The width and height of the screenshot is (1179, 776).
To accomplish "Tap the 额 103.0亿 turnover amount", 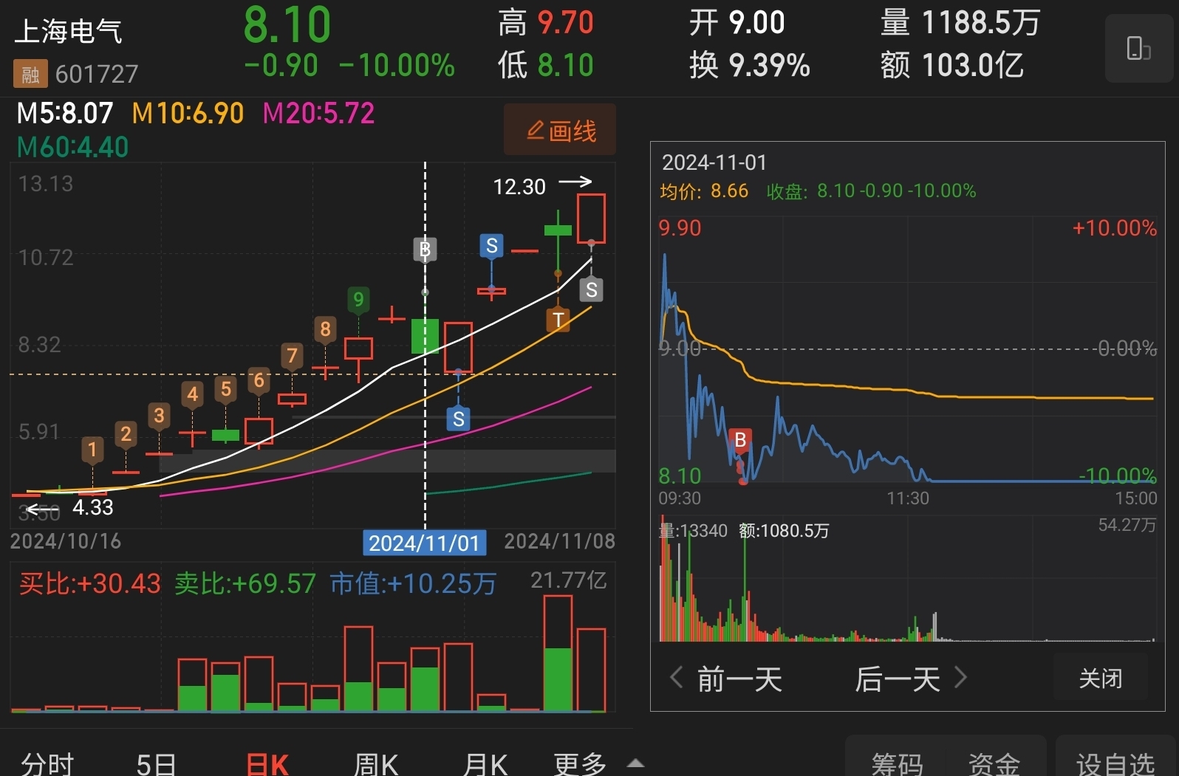I will 952,65.
